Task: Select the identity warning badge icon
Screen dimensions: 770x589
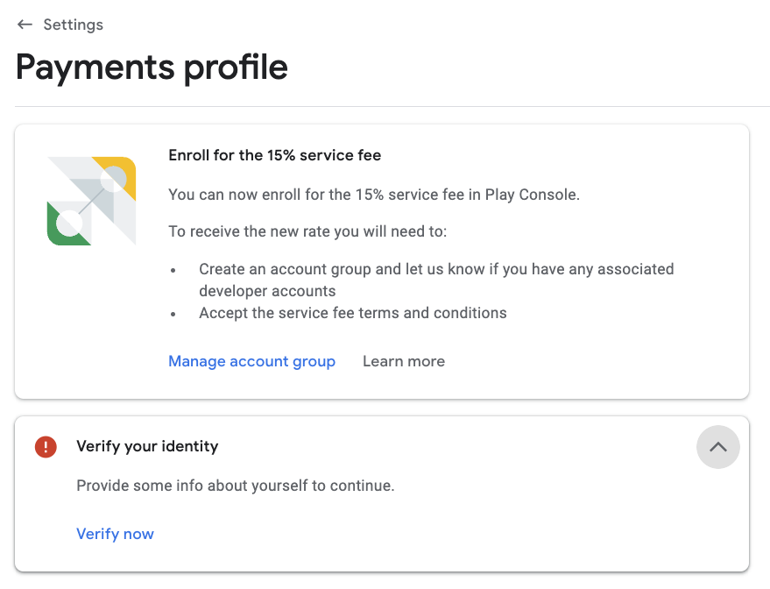Action: point(45,447)
